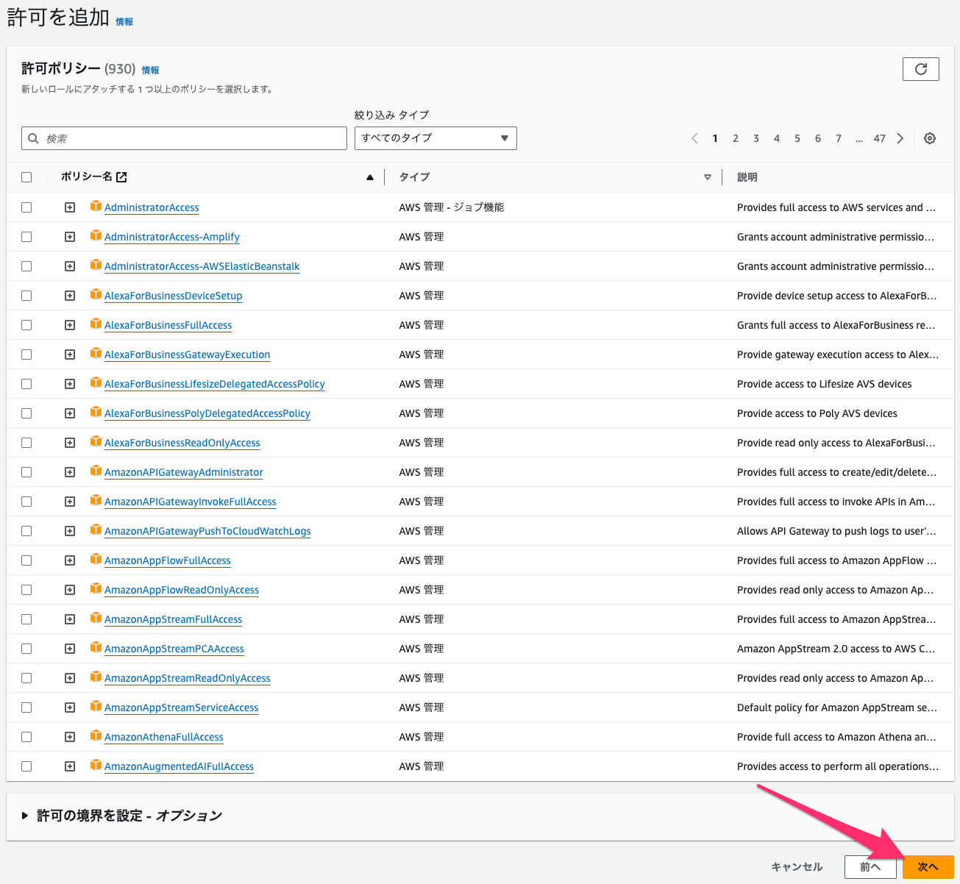Expand the AmazonAppFlowReadOnlyAccess row
The image size is (960, 884).
(x=70, y=590)
